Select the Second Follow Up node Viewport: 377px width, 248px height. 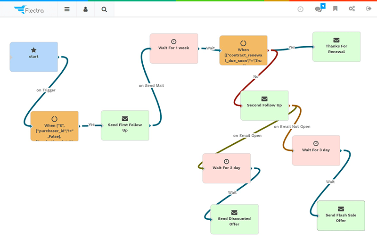coord(264,105)
